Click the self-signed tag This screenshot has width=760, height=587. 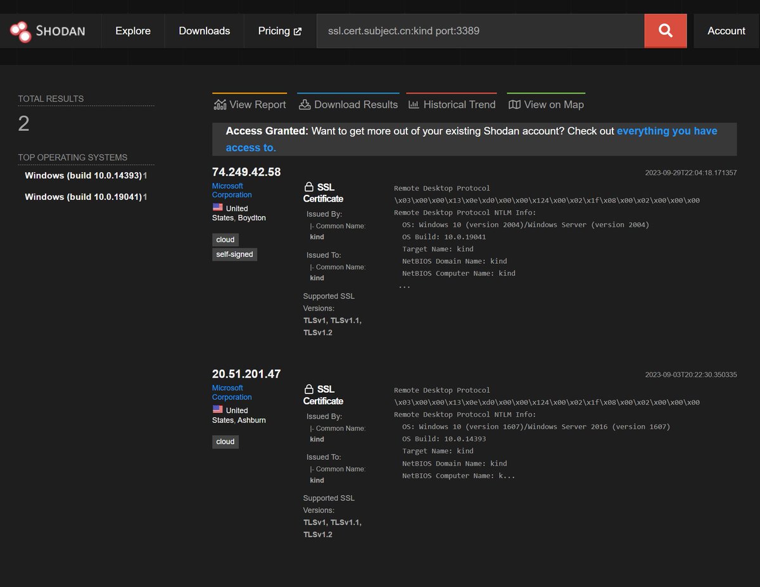coord(234,254)
